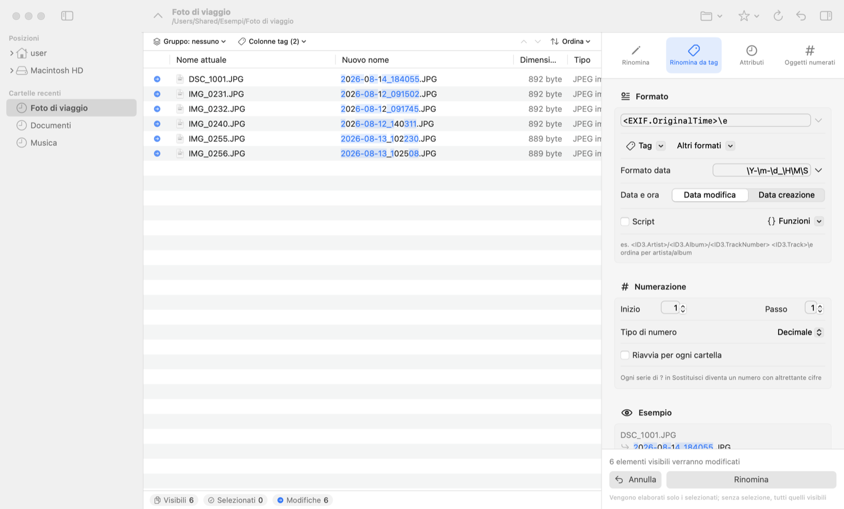Image resolution: width=844 pixels, height=509 pixels.
Task: Open the favorites star menu
Action: point(749,16)
